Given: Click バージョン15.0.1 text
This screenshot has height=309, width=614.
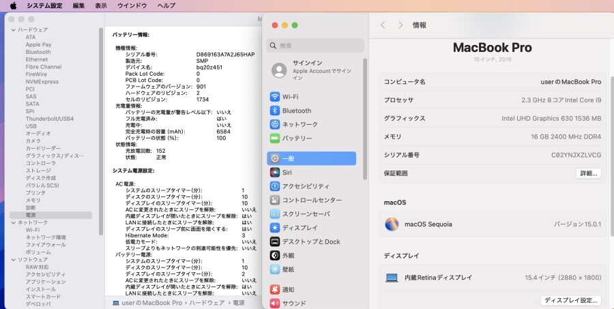Looking at the screenshot, I should click(577, 224).
